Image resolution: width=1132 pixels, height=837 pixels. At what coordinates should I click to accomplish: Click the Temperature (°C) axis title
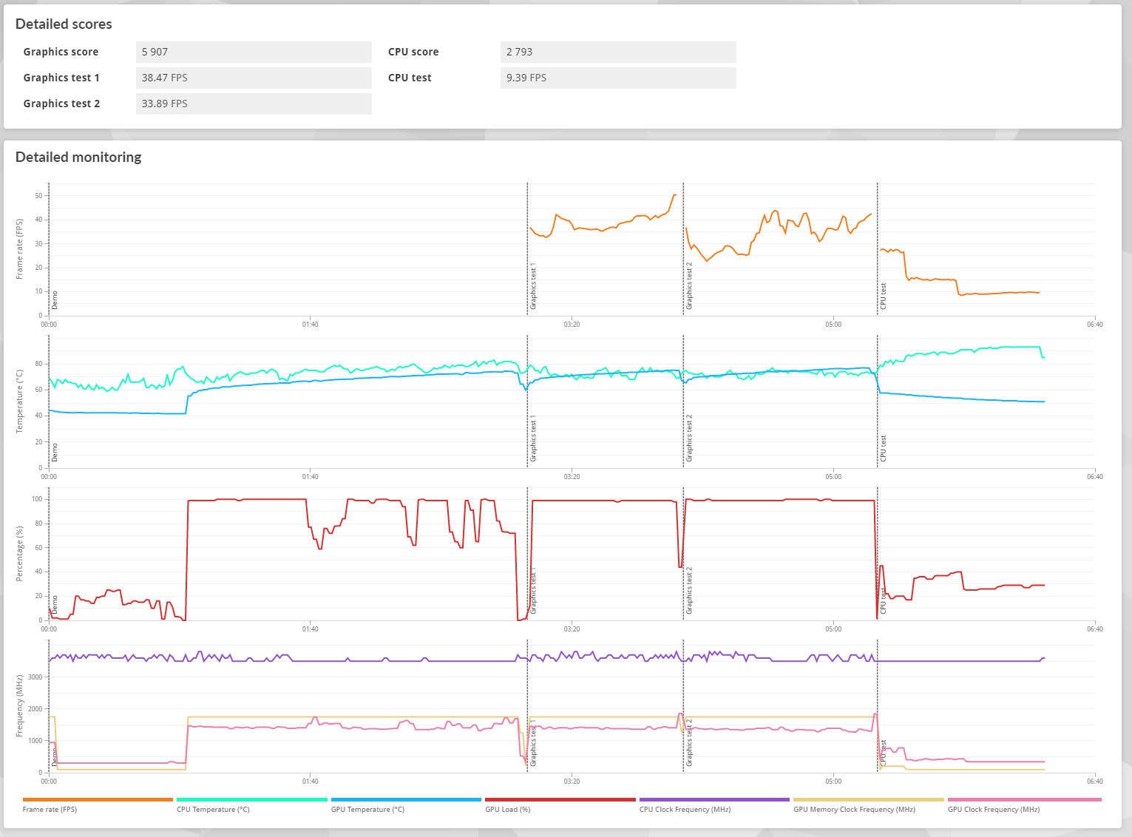tap(19, 401)
